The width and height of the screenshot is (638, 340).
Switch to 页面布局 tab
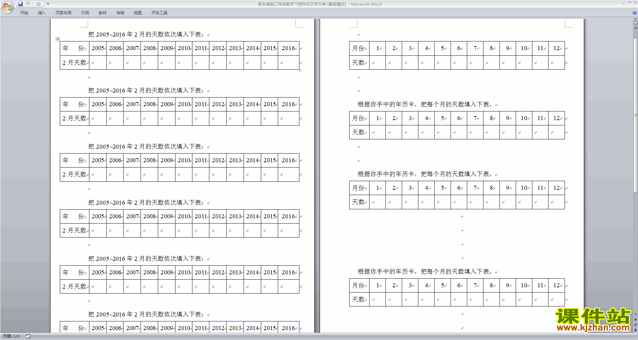point(63,13)
